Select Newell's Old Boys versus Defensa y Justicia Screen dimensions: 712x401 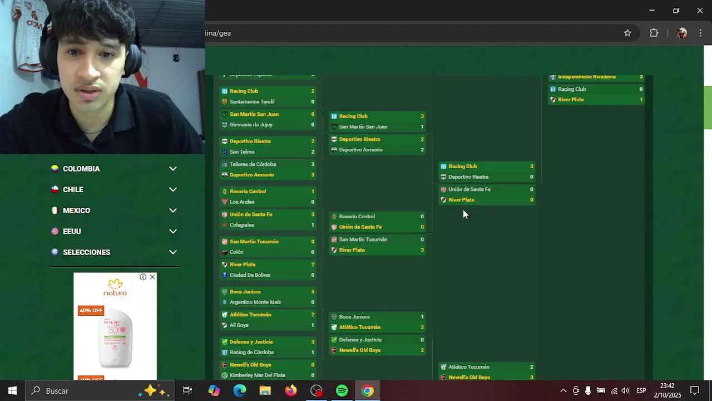coord(360,350)
